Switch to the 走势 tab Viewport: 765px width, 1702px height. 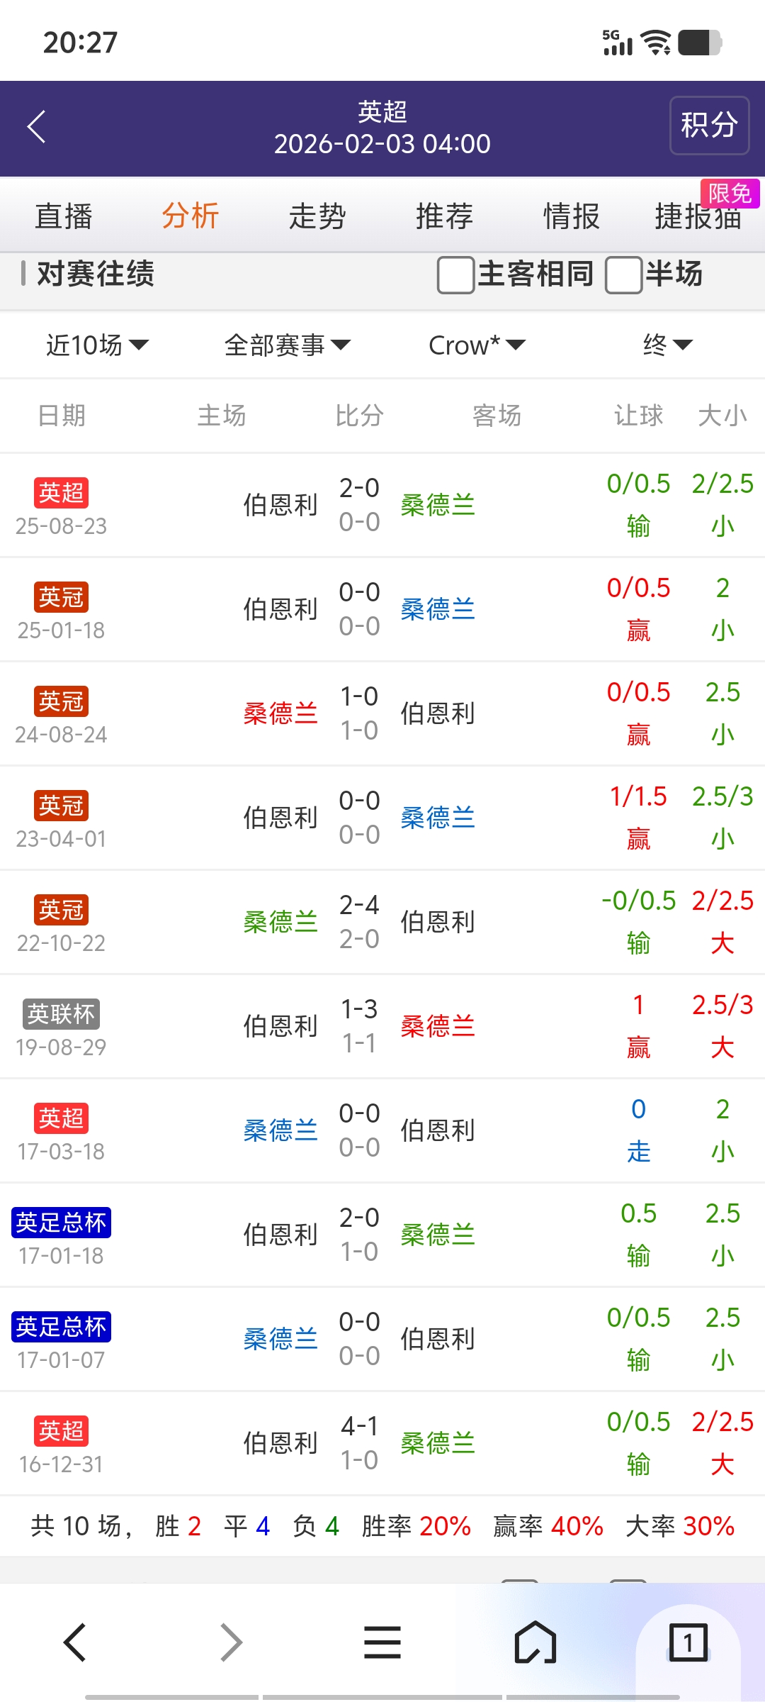pos(317,216)
